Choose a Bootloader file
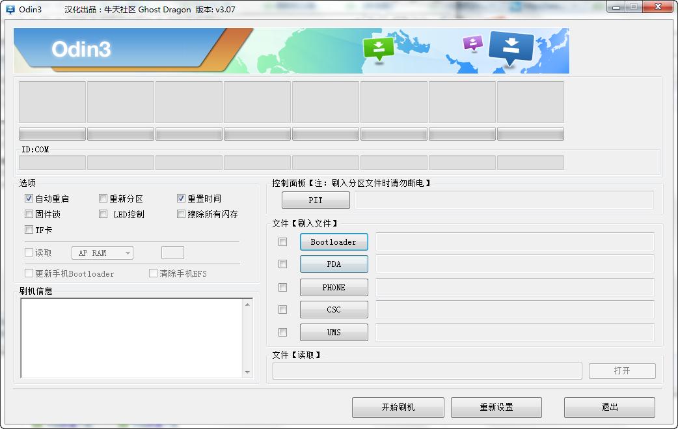The height and width of the screenshot is (429, 678). [x=334, y=242]
